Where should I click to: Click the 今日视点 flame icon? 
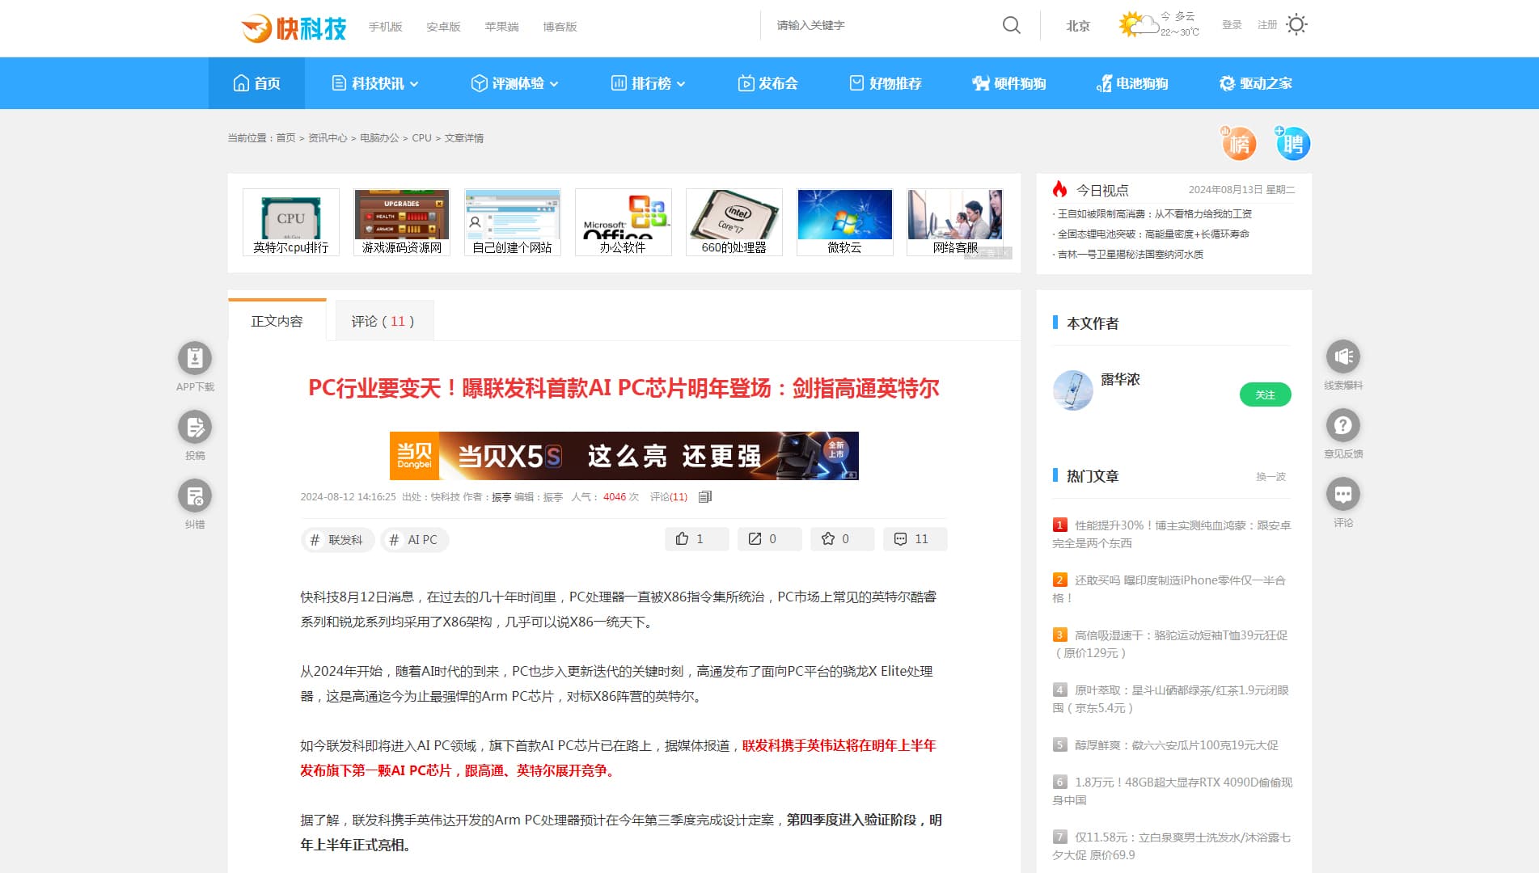pyautogui.click(x=1059, y=189)
